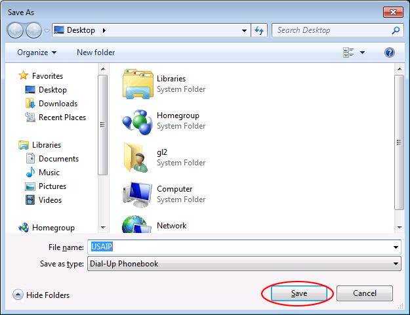The width and height of the screenshot is (410, 315).
Task: Open the File name dropdown arrow
Action: pyautogui.click(x=396, y=247)
